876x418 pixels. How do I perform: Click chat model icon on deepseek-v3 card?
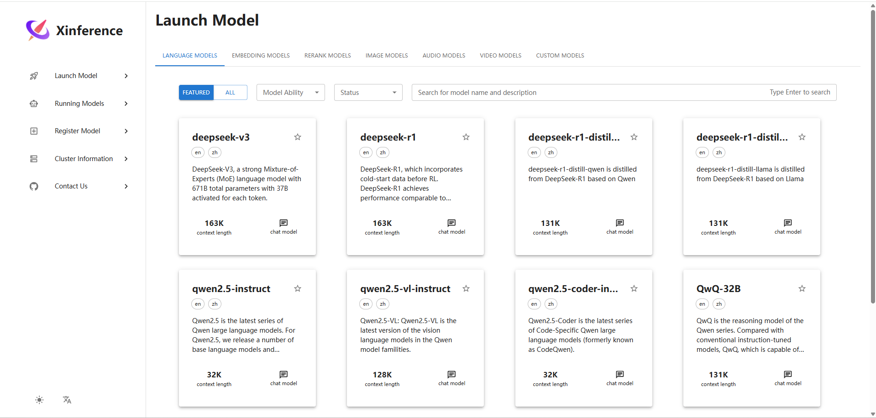pos(283,223)
